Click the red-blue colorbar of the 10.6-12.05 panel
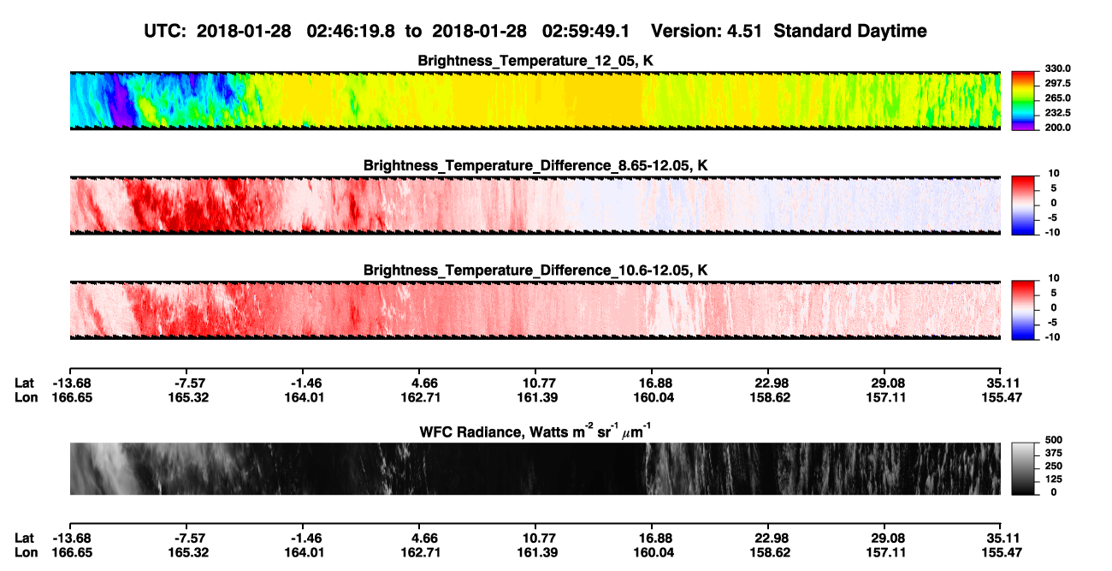The image size is (1112, 571). [x=1024, y=308]
